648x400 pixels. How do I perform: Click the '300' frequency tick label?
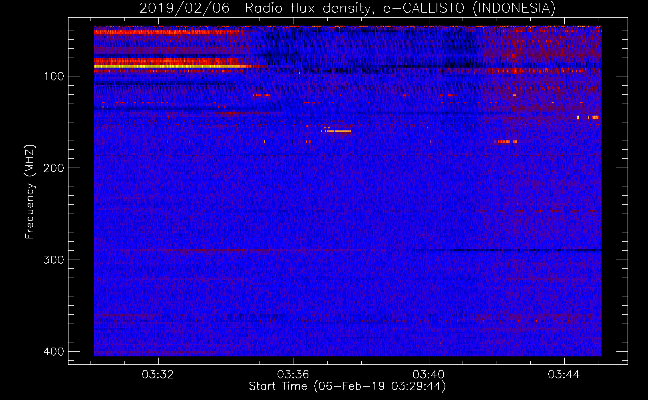(x=54, y=260)
